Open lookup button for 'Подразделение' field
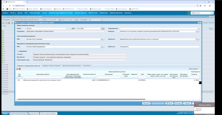This screenshot has height=115, width=222. [x=199, y=28]
